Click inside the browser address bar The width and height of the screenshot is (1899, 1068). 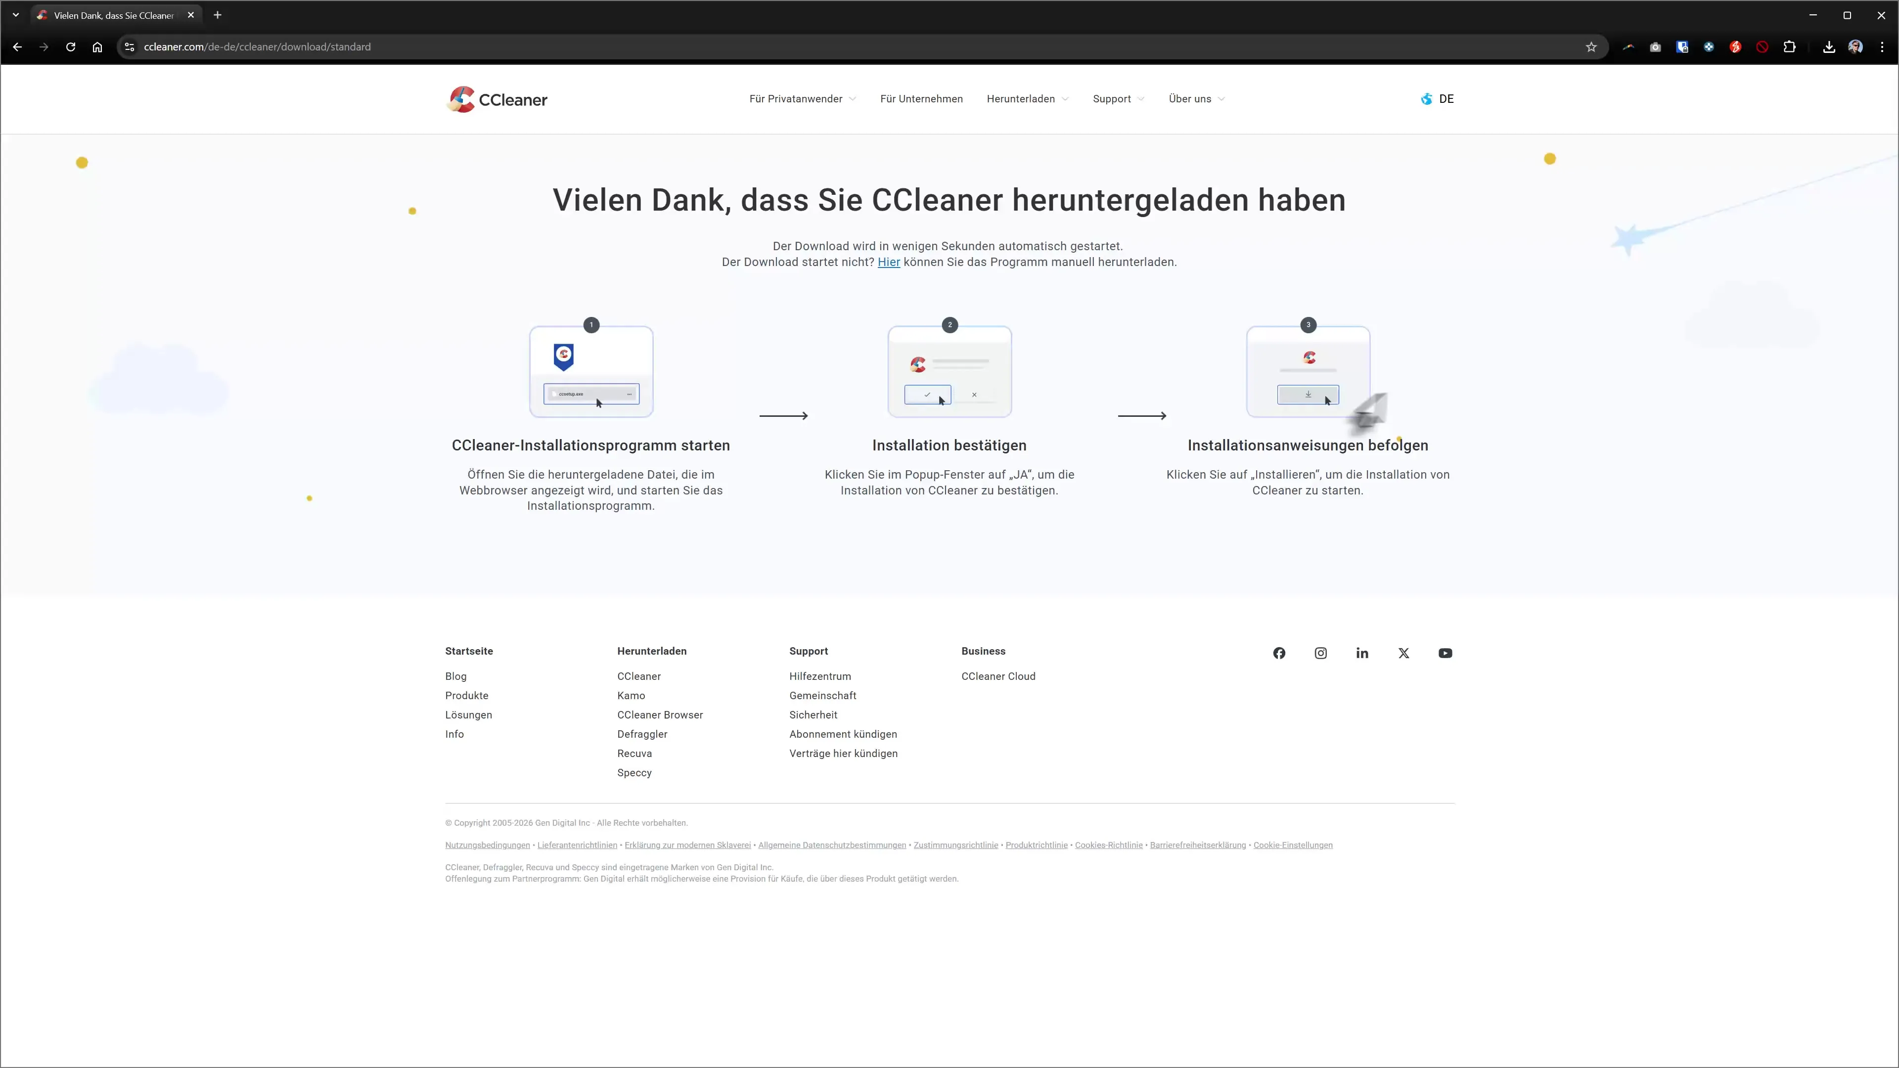[x=811, y=46]
